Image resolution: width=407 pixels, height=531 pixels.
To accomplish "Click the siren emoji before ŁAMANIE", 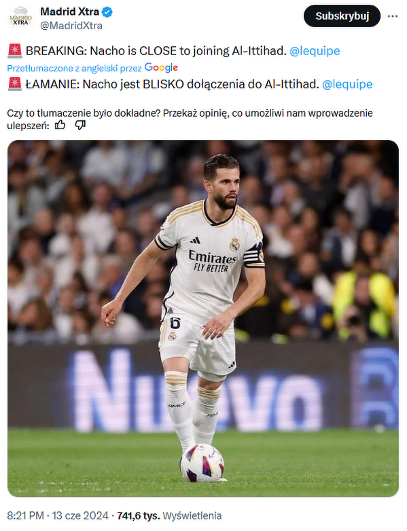I will (x=15, y=84).
